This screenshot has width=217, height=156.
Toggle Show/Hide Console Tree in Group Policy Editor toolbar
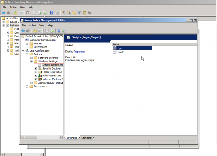(40, 31)
